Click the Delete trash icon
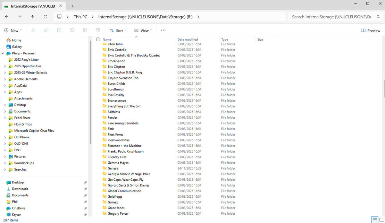This screenshot has width=385, height=223. click(x=98, y=31)
